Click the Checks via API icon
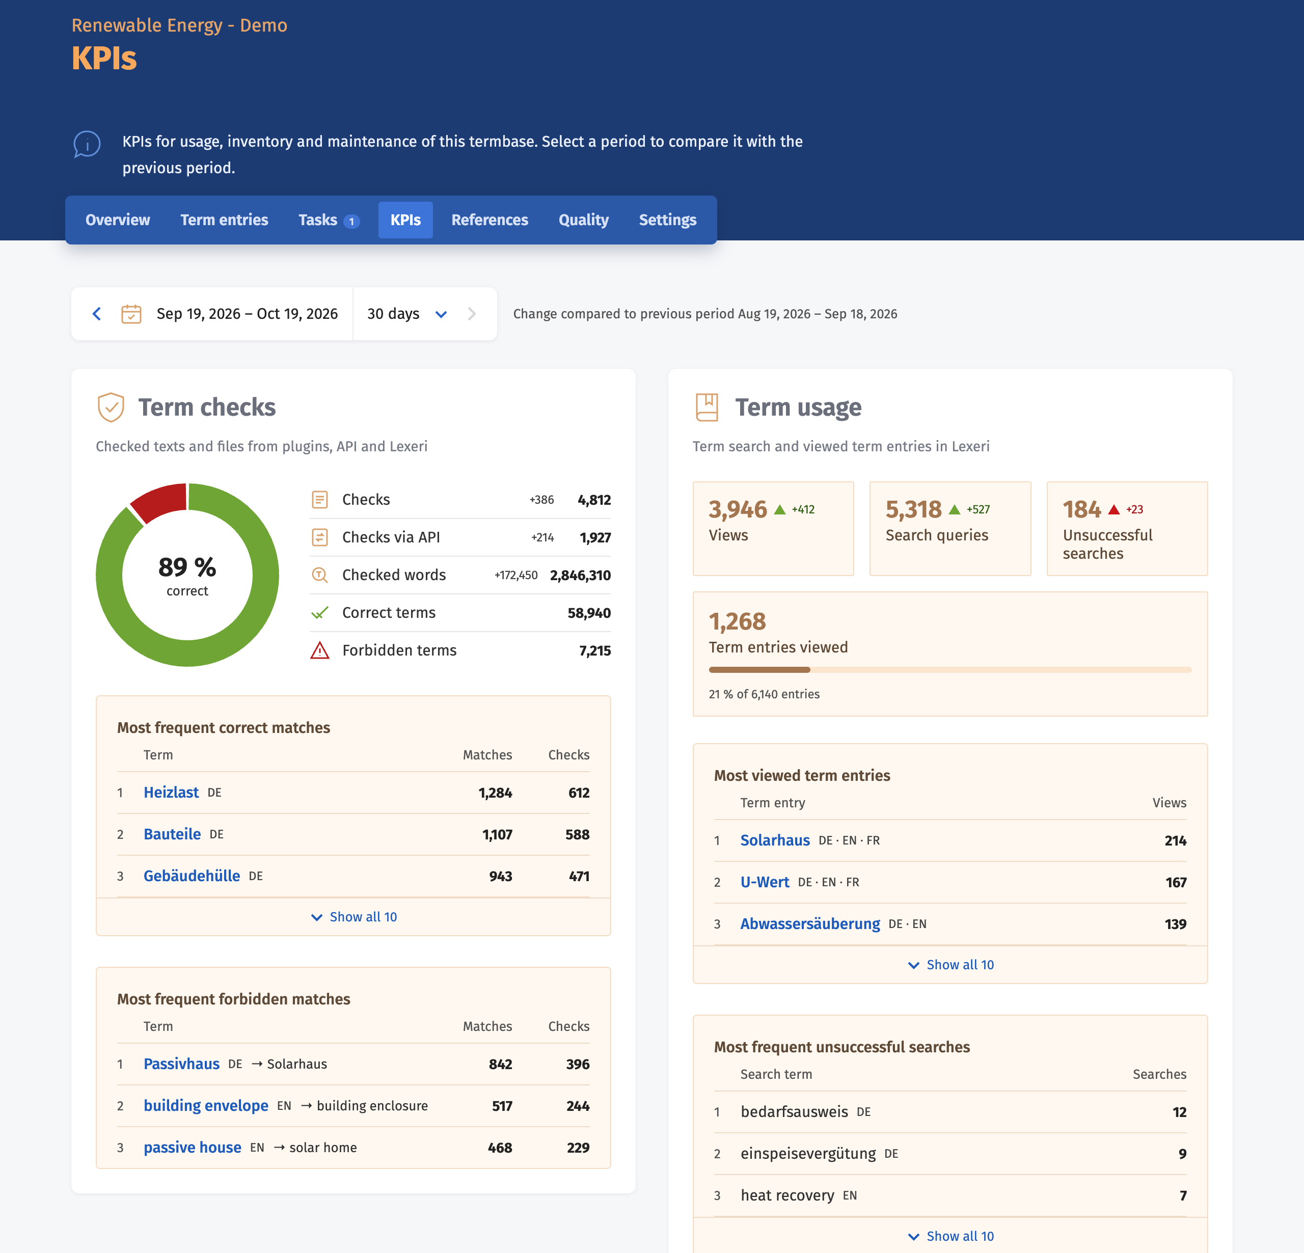This screenshot has width=1304, height=1253. (x=320, y=537)
